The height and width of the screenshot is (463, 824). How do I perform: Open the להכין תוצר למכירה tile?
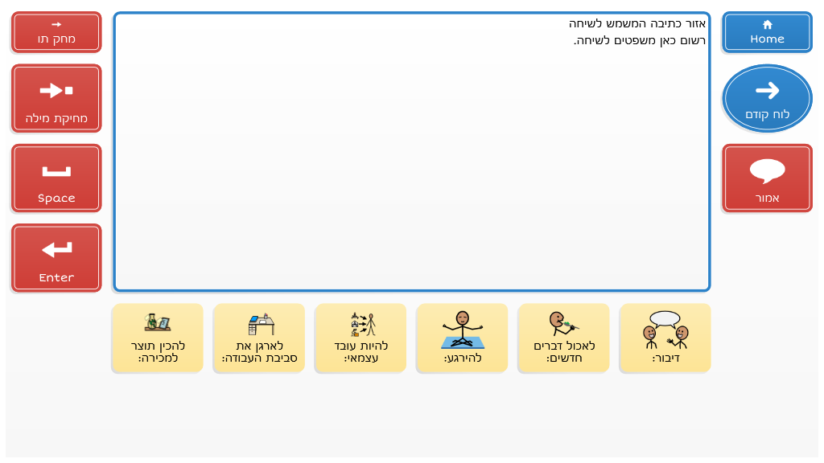(x=158, y=338)
